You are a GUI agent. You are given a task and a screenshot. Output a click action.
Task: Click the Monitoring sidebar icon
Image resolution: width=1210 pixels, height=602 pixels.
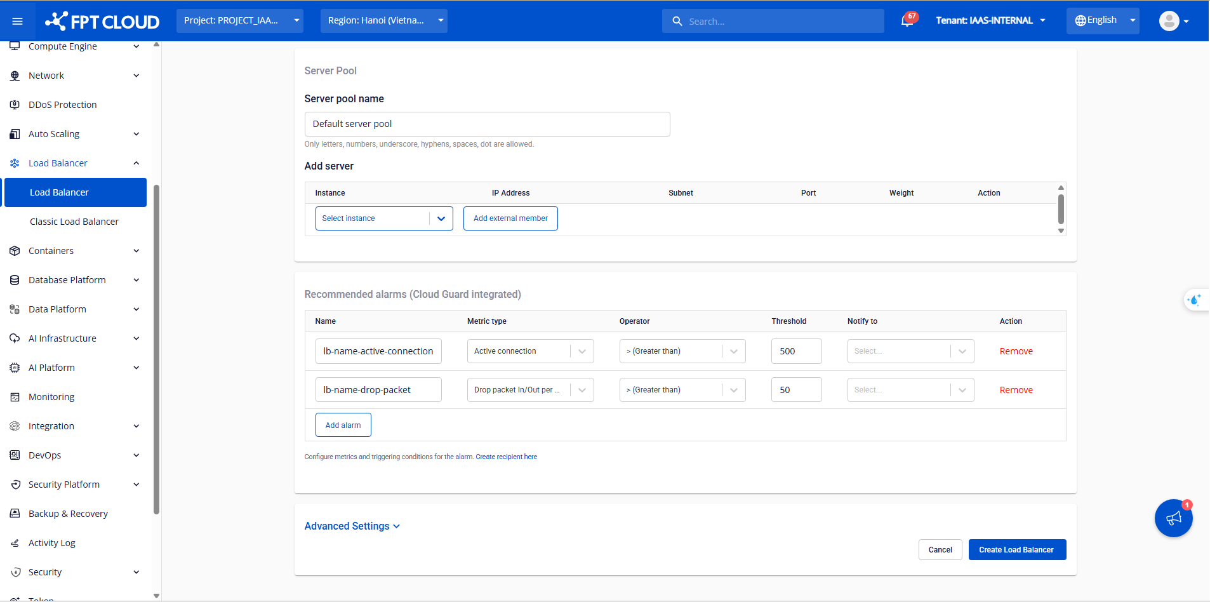[x=15, y=397]
